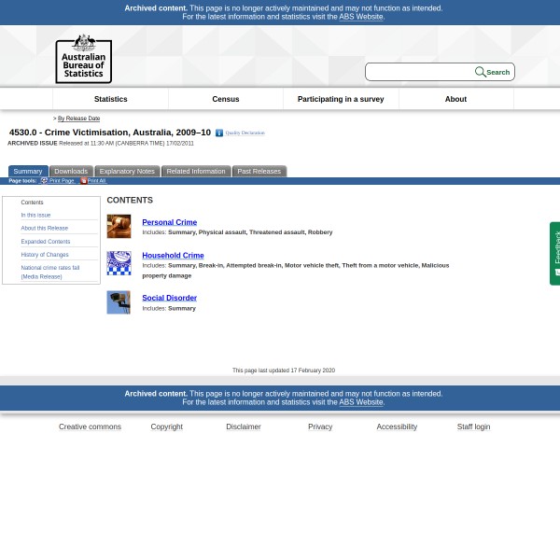Focus the search text field

point(420,72)
